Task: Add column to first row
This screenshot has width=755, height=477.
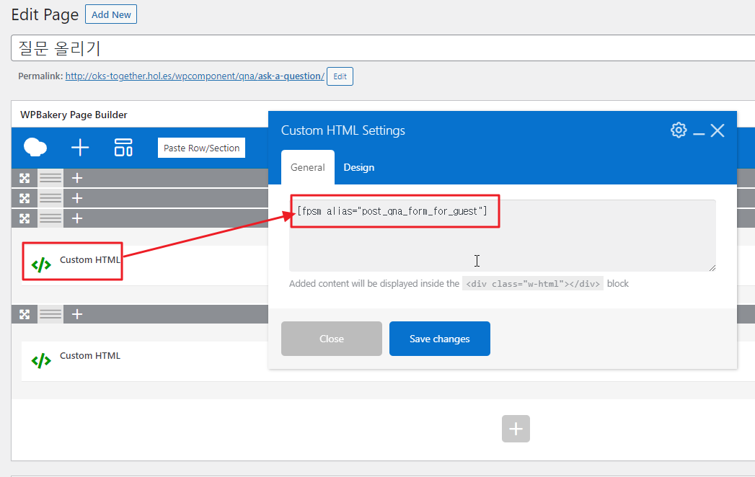Action: (x=77, y=178)
